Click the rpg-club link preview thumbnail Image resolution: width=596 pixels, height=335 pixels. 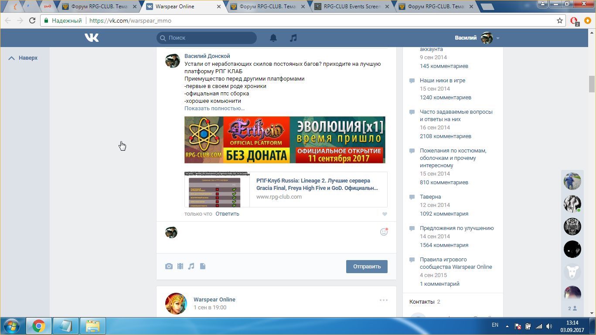[x=217, y=189]
